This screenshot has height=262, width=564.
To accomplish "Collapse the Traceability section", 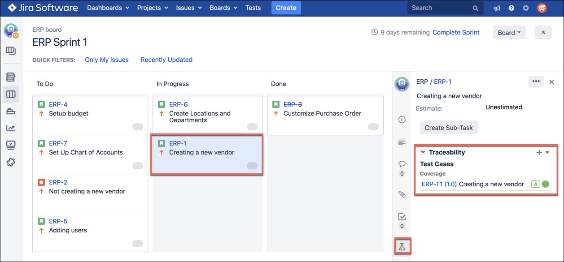I will coord(423,152).
